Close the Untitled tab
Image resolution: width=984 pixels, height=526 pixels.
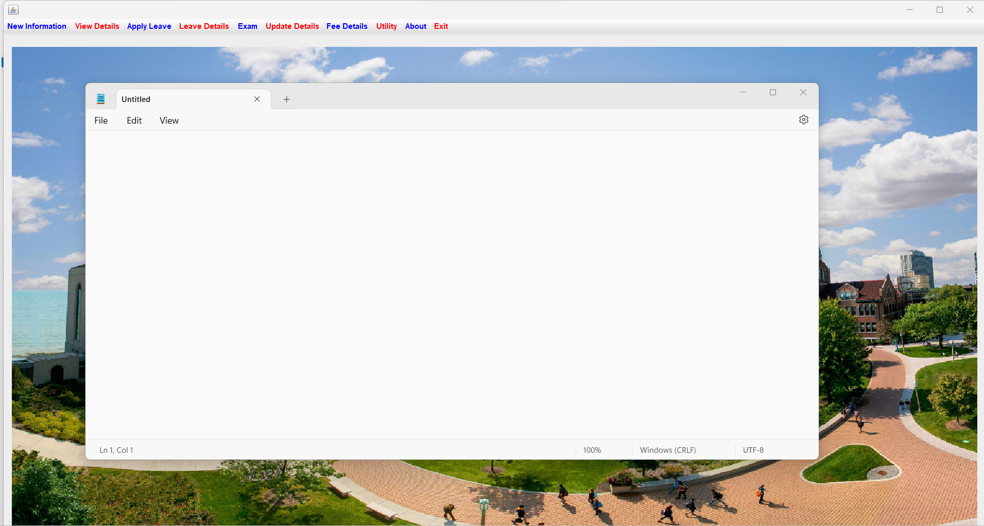pyautogui.click(x=257, y=99)
